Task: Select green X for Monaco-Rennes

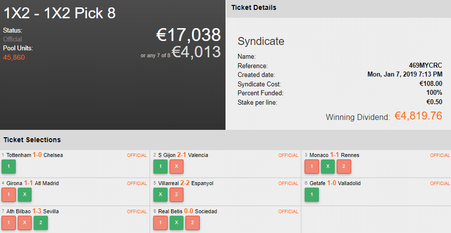Action: point(328,166)
